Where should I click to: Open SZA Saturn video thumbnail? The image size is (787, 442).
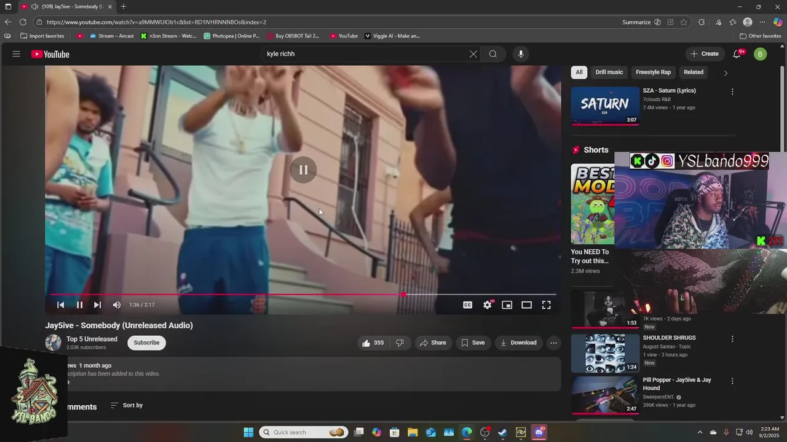605,106
